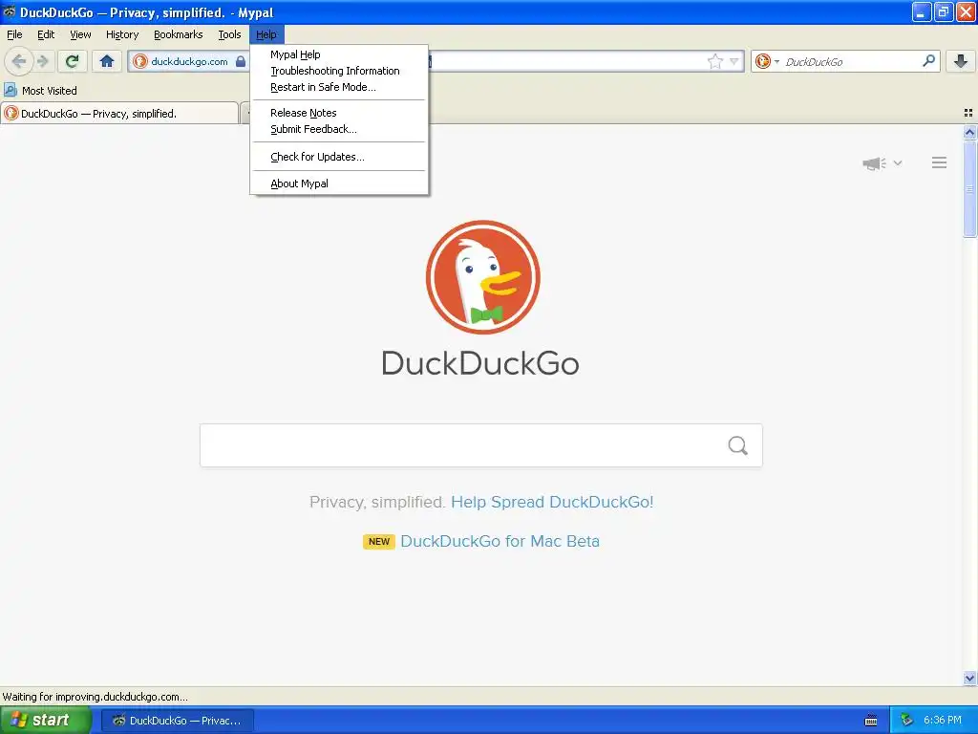Choose Mypal Help from menu
978x734 pixels.
click(x=339, y=54)
